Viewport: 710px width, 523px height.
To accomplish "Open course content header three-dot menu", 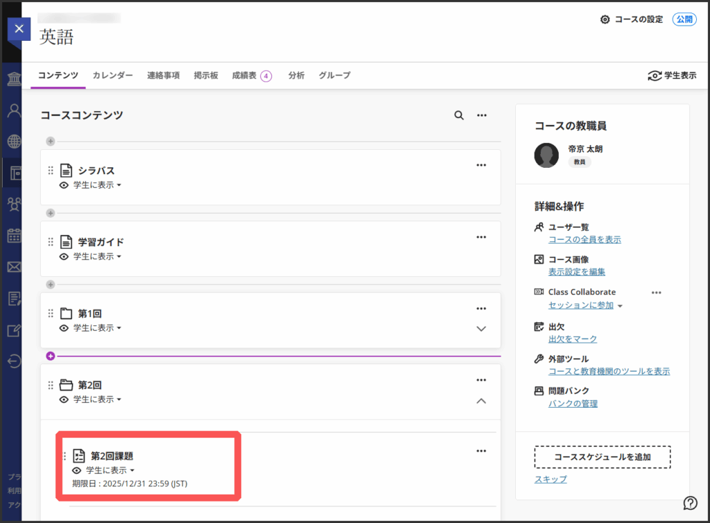I will pyautogui.click(x=482, y=116).
